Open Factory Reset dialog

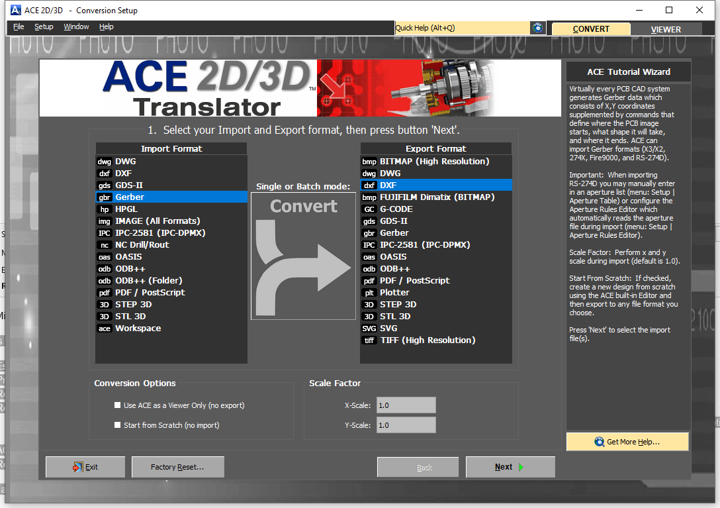[178, 467]
